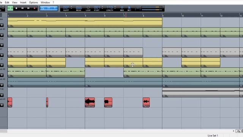Click the > scroll arrow beside cfg

(234, 131)
